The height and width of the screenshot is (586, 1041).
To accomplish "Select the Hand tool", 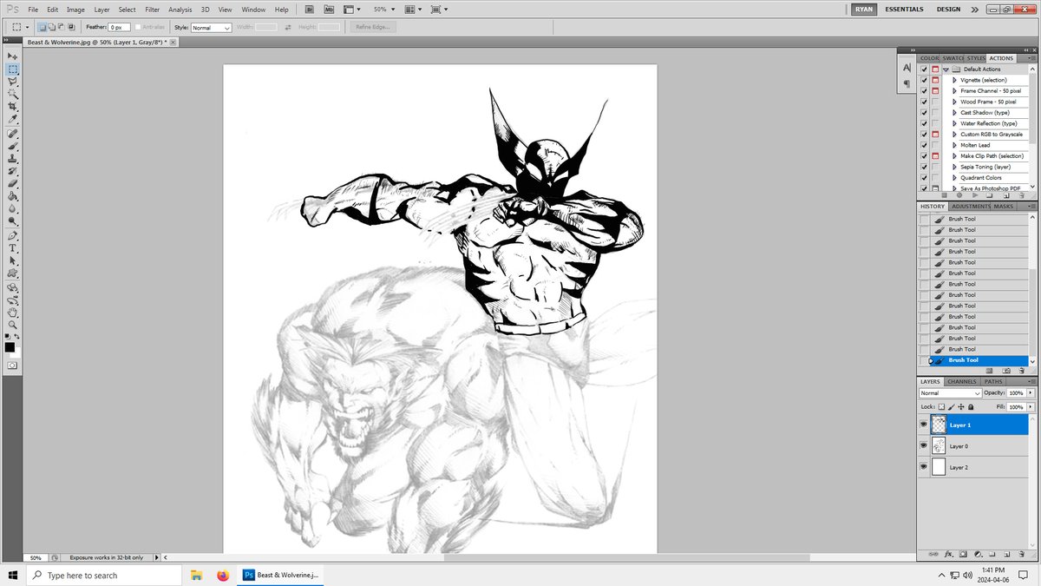I will [x=13, y=312].
